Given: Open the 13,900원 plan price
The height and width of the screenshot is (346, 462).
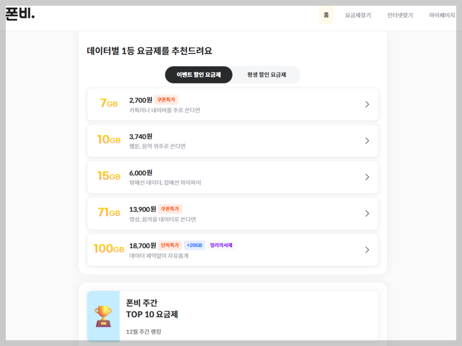Looking at the screenshot, I should 143,209.
